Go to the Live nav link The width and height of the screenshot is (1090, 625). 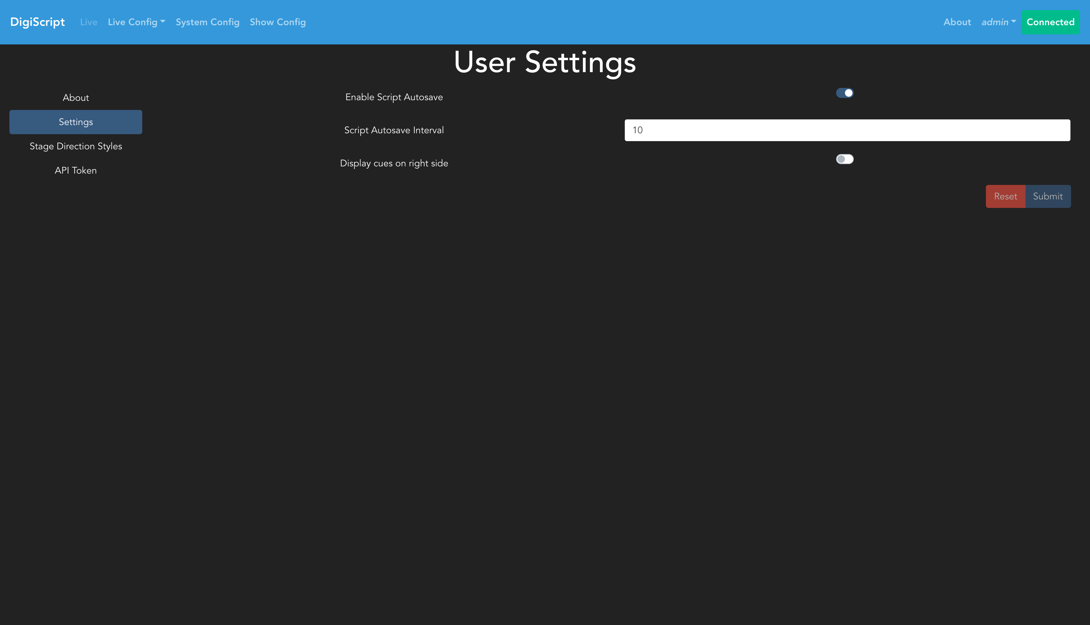(x=89, y=22)
